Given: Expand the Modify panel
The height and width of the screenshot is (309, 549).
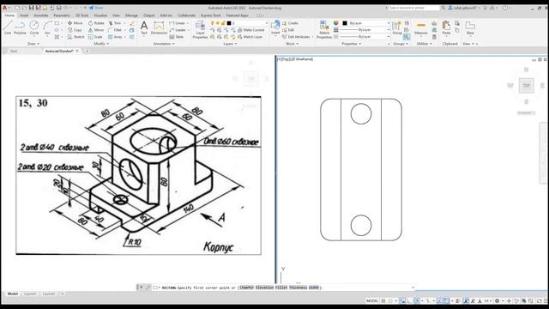Looking at the screenshot, I should pyautogui.click(x=101, y=44).
